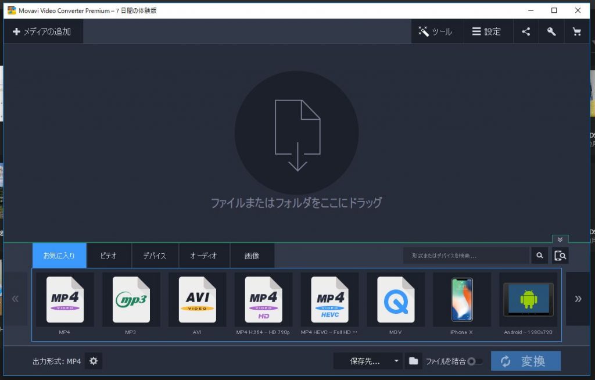This screenshot has height=380, width=595.
Task: Switch to the デバイス devices tab
Action: (155, 256)
